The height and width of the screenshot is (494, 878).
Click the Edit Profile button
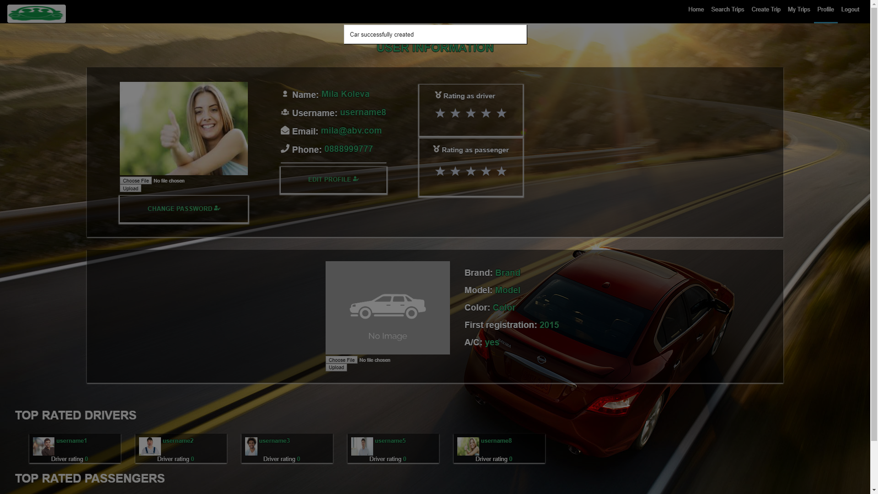[333, 179]
